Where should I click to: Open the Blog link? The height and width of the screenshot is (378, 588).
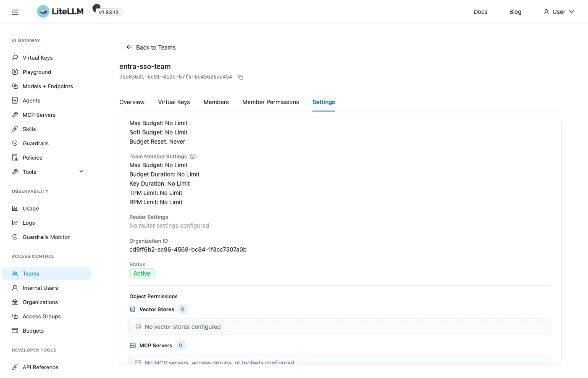[x=515, y=12]
